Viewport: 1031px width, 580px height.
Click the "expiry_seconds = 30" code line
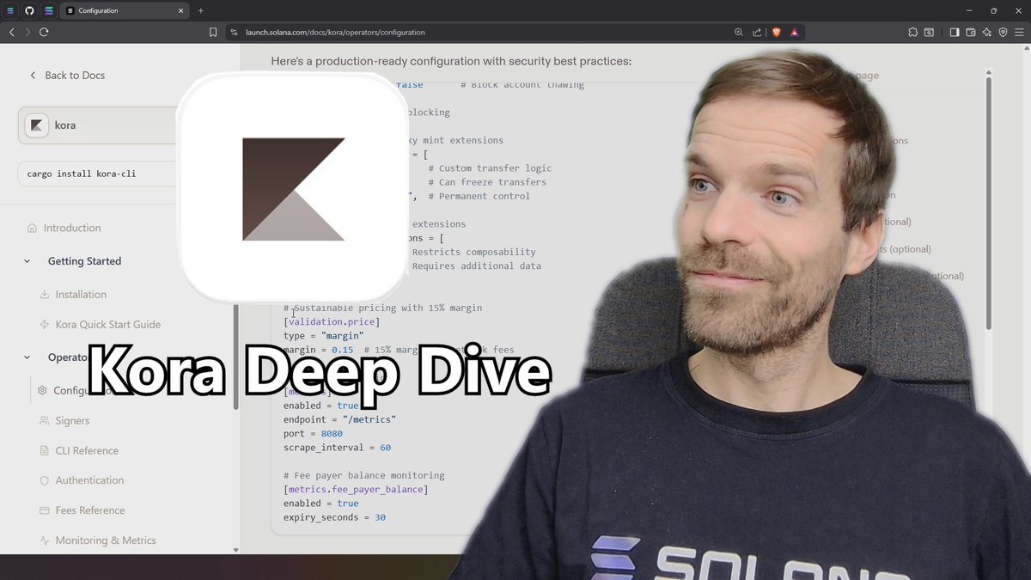click(334, 517)
